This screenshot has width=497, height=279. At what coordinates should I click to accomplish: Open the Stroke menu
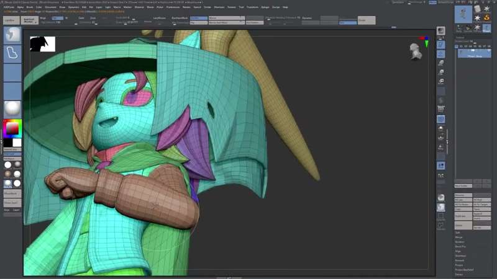(207, 7)
